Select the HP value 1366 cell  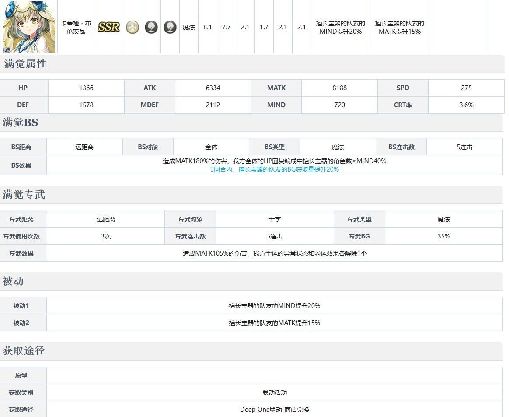86,88
